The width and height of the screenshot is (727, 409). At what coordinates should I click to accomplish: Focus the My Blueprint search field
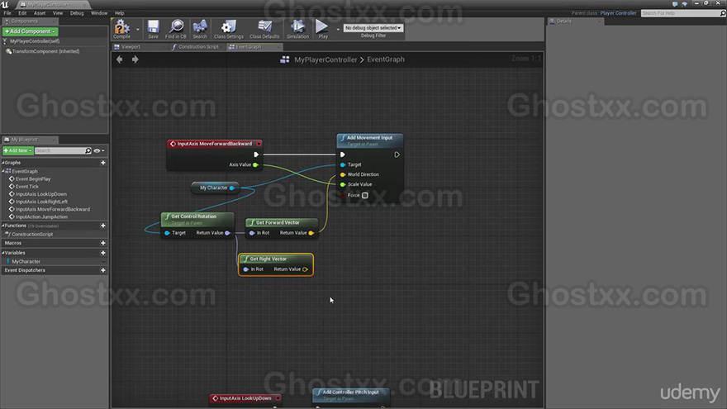[59, 150]
